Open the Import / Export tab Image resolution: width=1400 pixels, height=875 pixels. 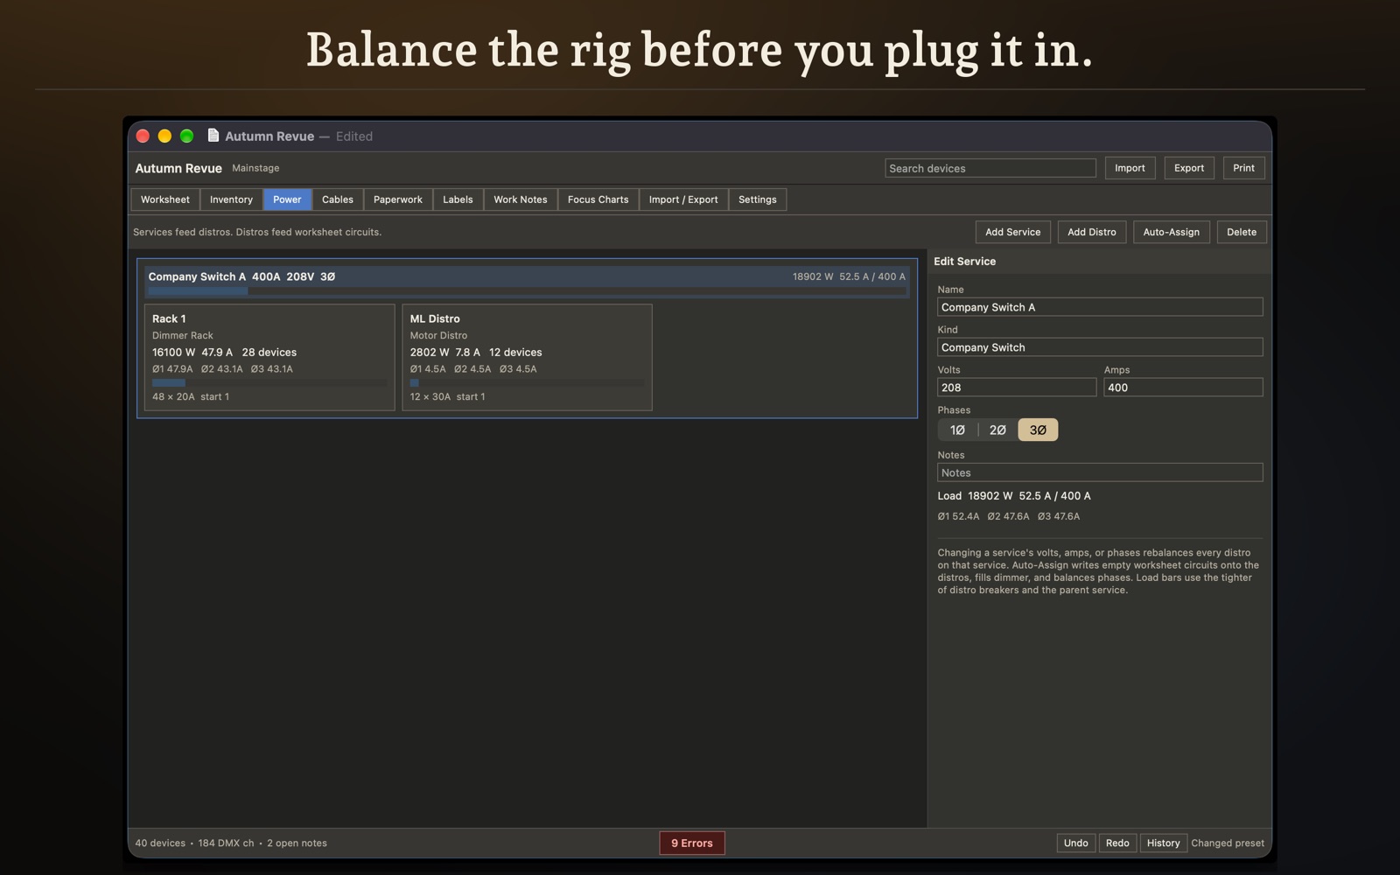coord(683,199)
